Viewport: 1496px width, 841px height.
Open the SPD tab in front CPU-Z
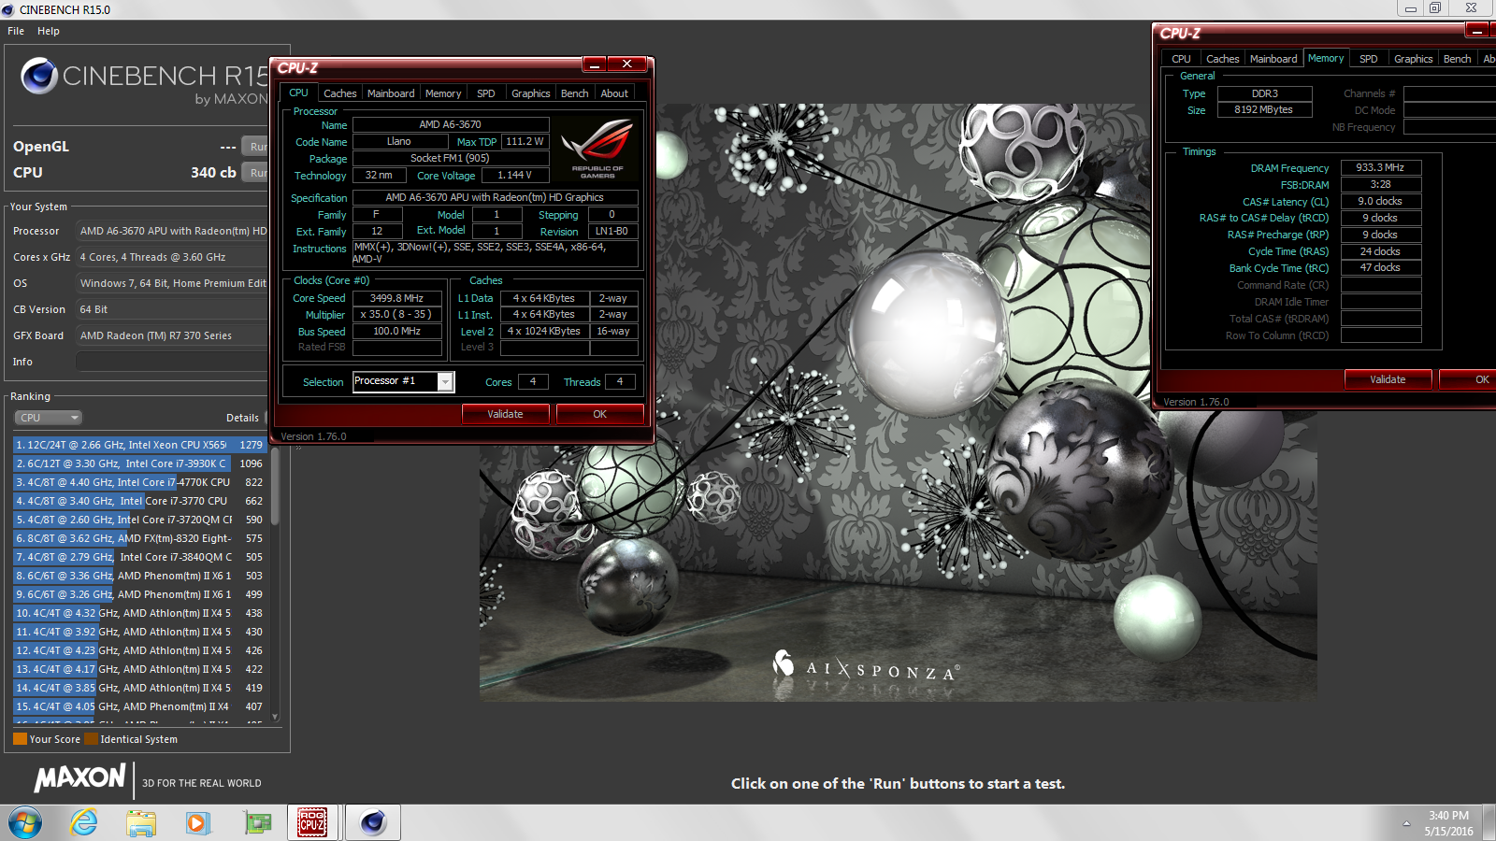[486, 93]
